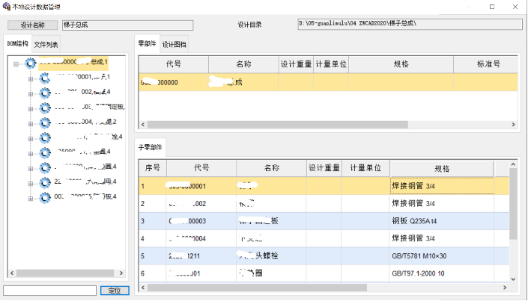Click 零部件 table horizontal scrollbar right arrow
Image resolution: width=528 pixels, height=301 pixels.
pyautogui.click(x=513, y=125)
